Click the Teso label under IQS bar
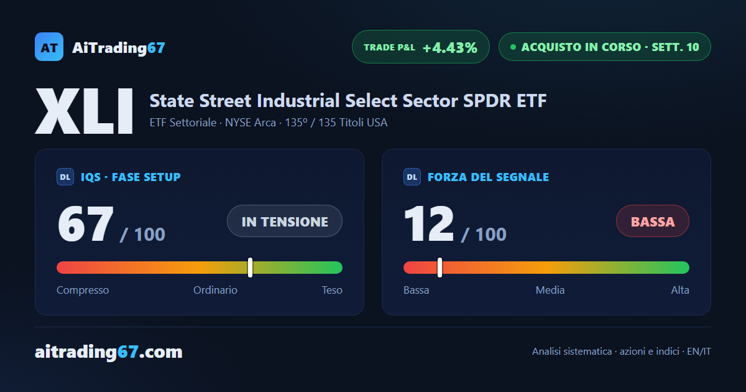 click(x=332, y=290)
